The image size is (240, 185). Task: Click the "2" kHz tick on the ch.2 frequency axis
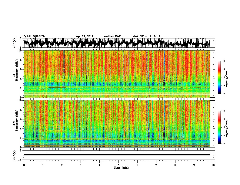(21, 138)
